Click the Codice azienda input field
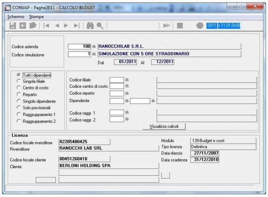 (x=80, y=46)
